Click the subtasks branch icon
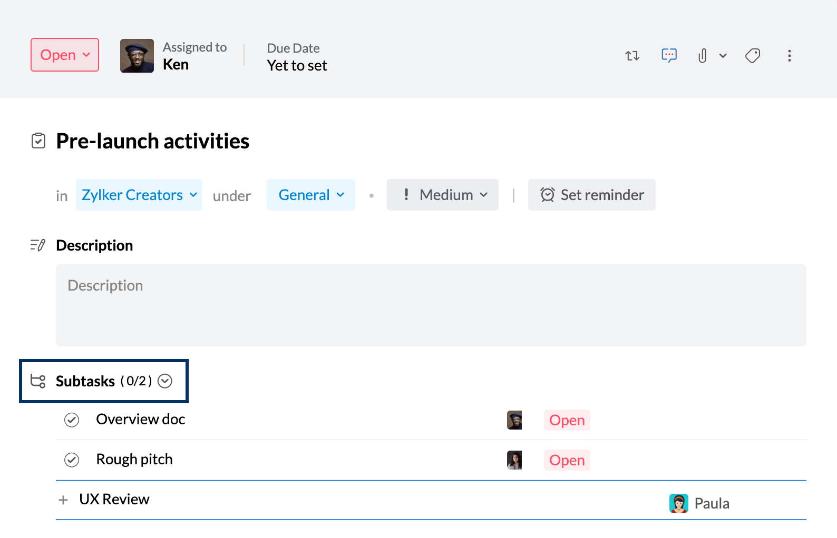This screenshot has width=837, height=538. (38, 381)
